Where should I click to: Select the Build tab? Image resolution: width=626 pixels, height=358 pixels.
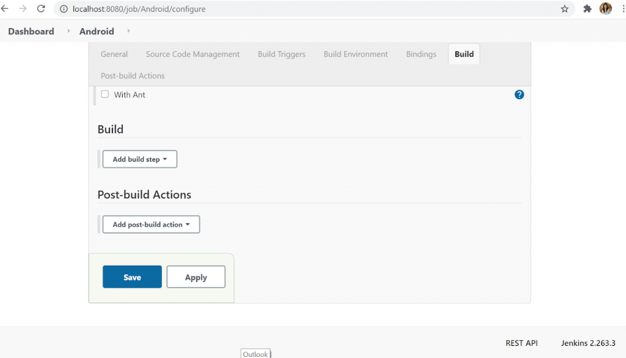coord(464,54)
